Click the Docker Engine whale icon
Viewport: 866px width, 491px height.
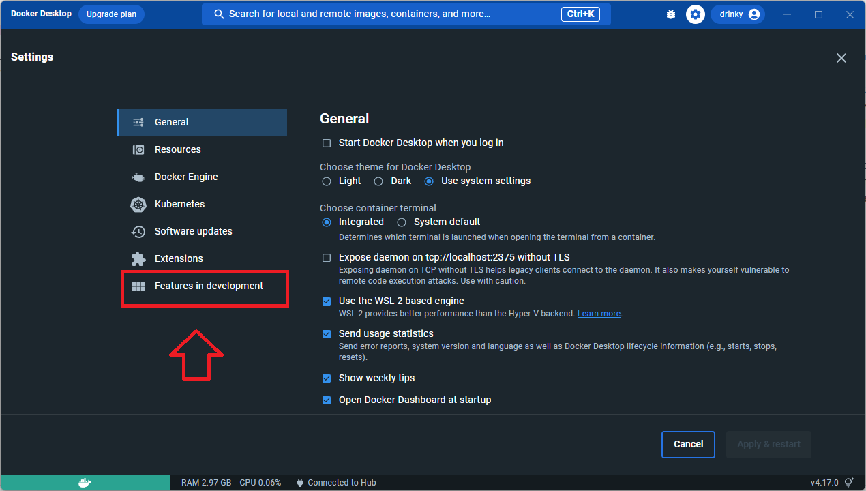(138, 177)
